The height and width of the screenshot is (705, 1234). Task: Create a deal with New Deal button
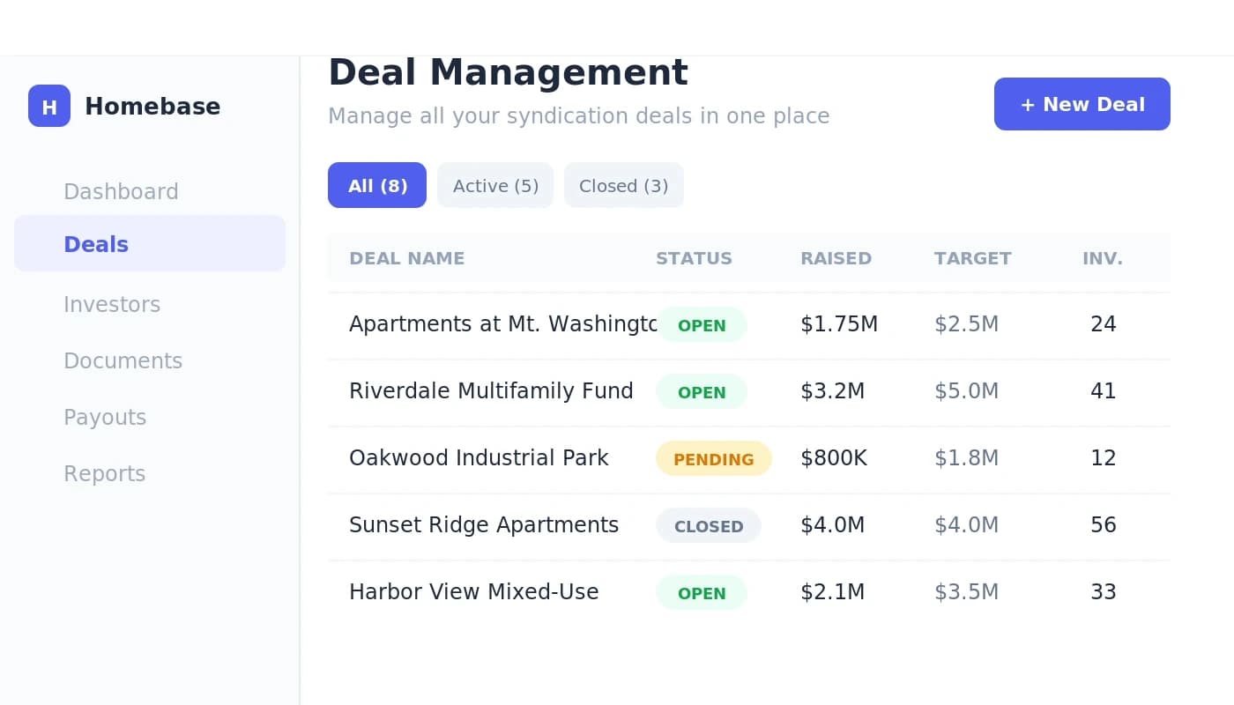[x=1082, y=104]
